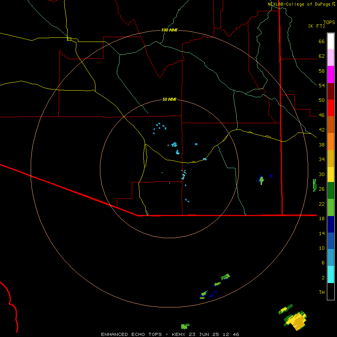Viewport: 337px width, 337px height.
Task: Click the bright red color scale swatch
Action: (331, 108)
